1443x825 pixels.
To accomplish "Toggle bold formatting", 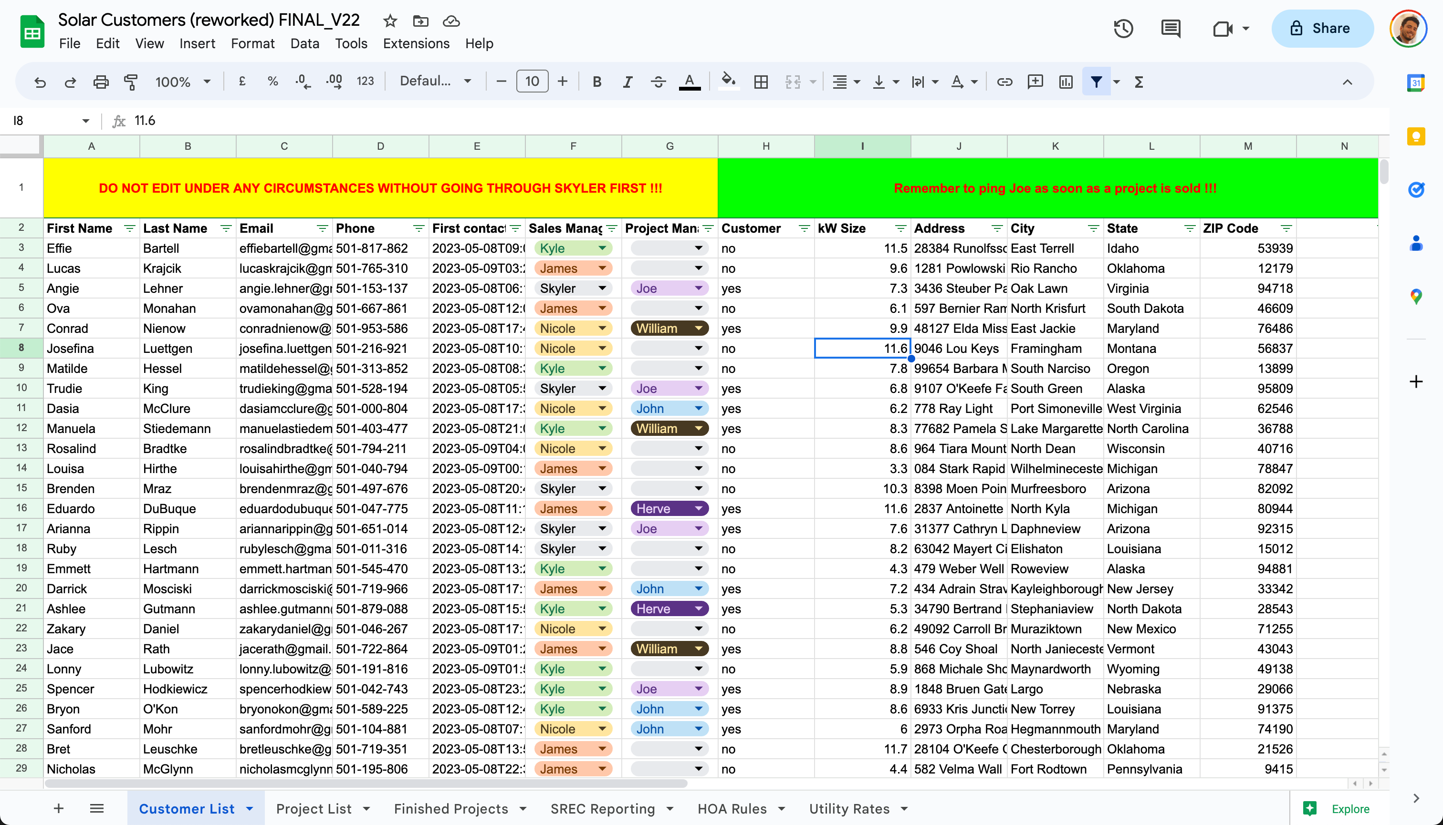I will [596, 82].
